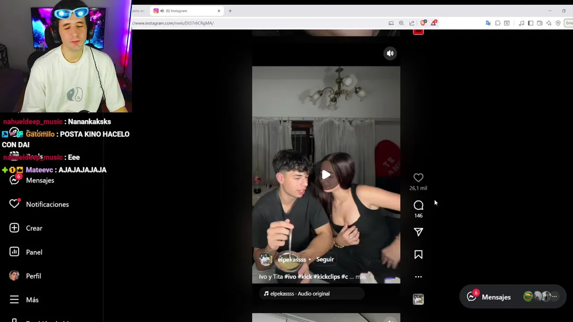Click the audio indicator on Instagram tab
Screen dimensions: 573x322
coord(162,11)
